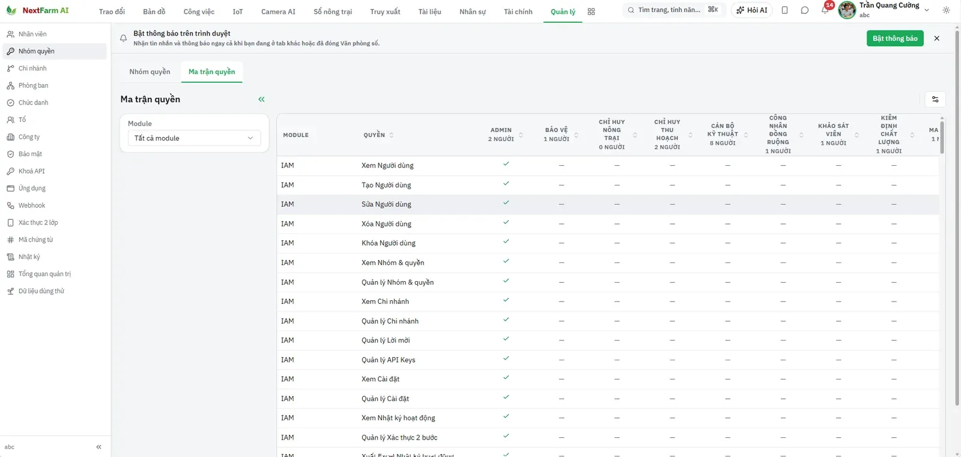The image size is (961, 457).
Task: Open the Camera AI menu
Action: (x=278, y=11)
